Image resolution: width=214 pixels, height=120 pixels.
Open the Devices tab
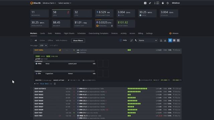114,33
